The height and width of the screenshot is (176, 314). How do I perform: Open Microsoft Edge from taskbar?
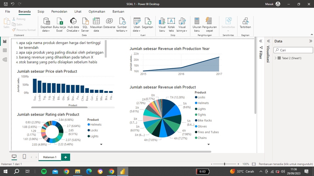[89, 171]
